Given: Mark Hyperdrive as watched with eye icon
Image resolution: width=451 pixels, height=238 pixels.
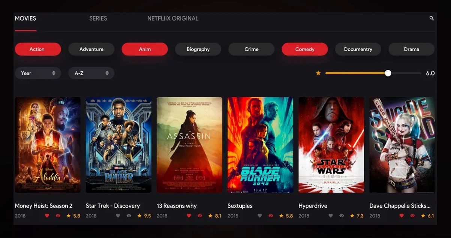Looking at the screenshot, I should 341,216.
